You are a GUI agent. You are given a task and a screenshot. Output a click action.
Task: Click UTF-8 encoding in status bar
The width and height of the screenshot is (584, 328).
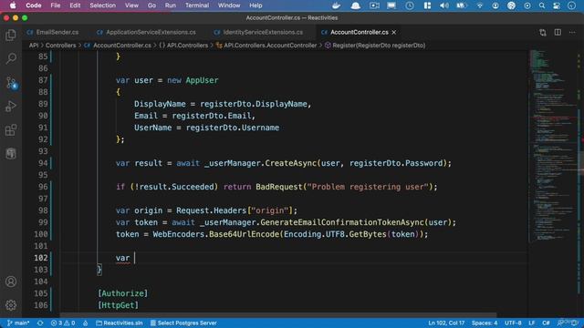(513, 323)
